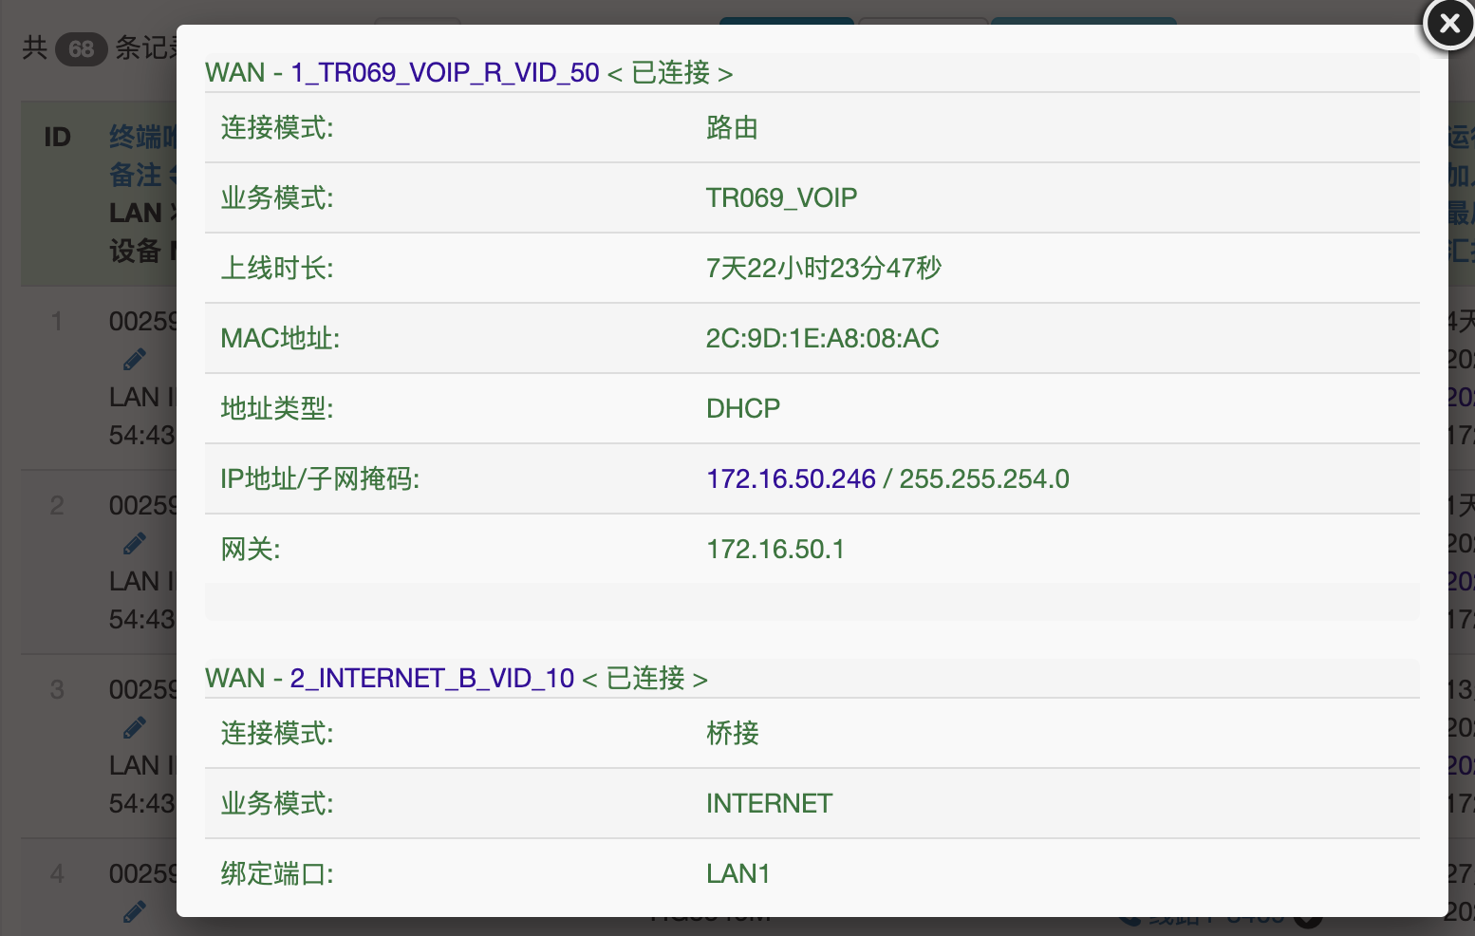Select the MAC address value 2C:9D:1E:A8:08:AC
The width and height of the screenshot is (1475, 936).
click(822, 339)
